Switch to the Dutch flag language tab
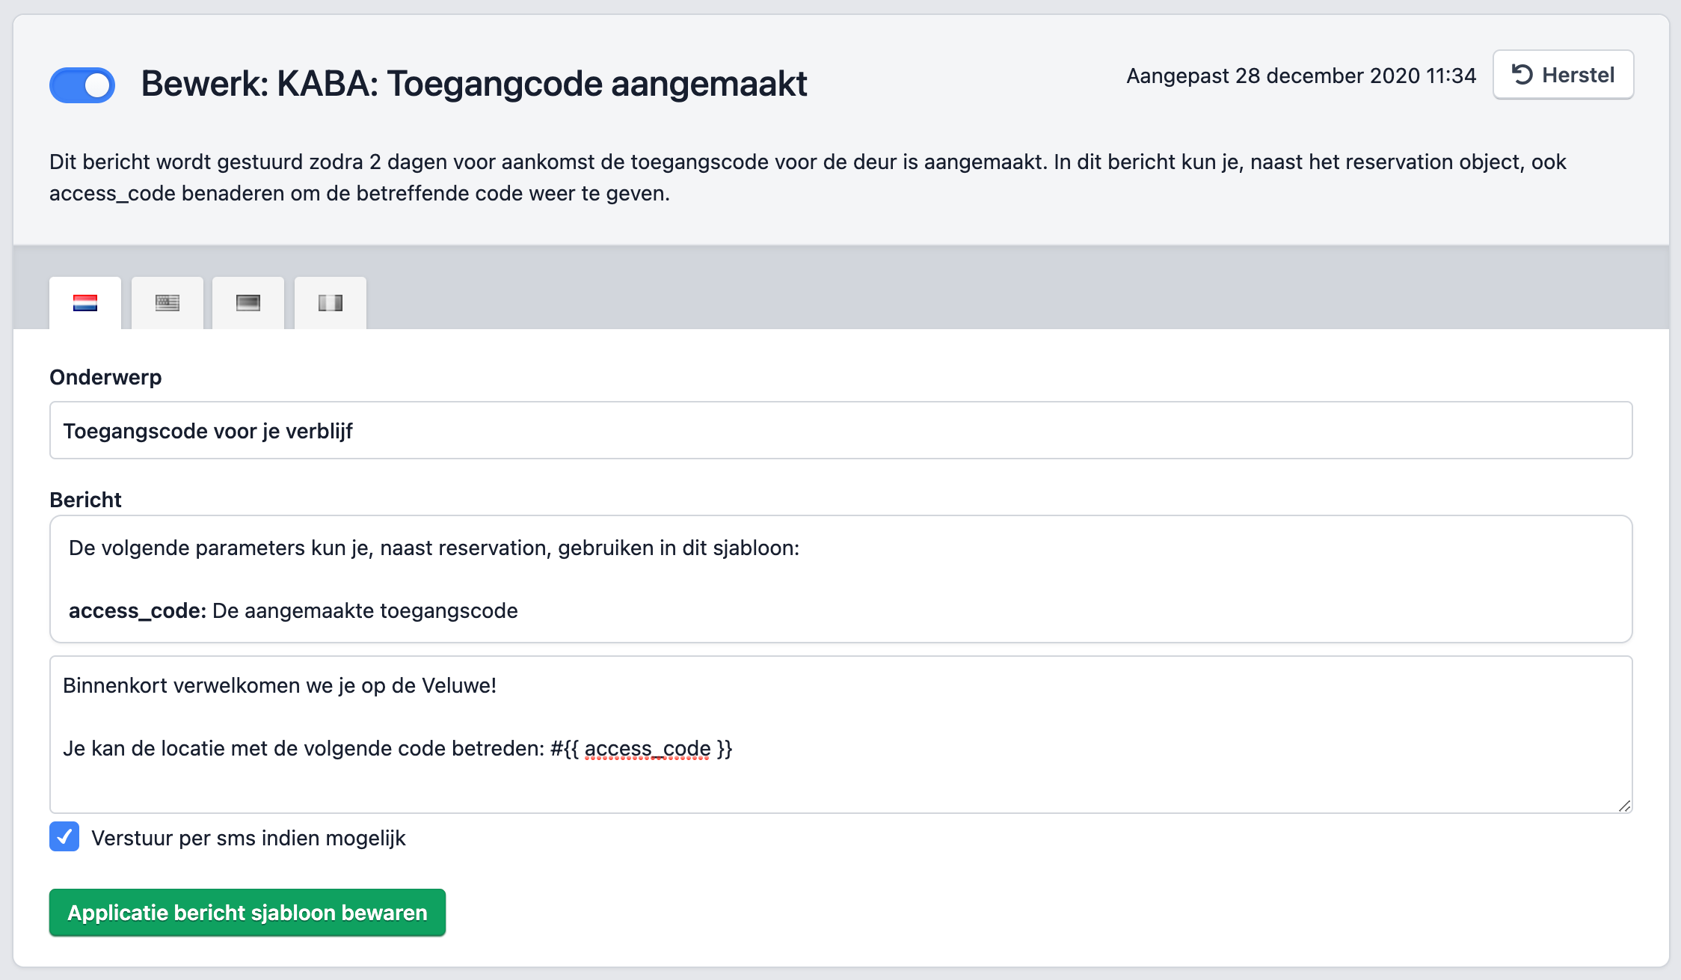The image size is (1681, 980). 85,303
